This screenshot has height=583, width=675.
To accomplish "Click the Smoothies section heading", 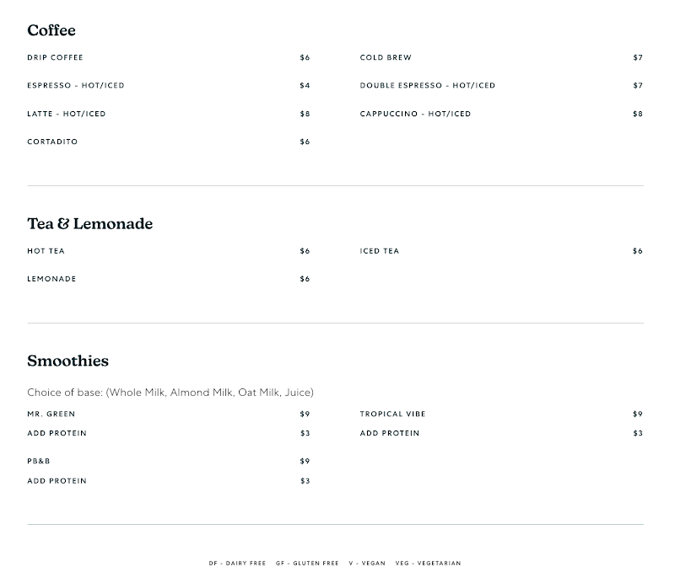I will click(67, 361).
